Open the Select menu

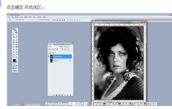(x=26, y=17)
